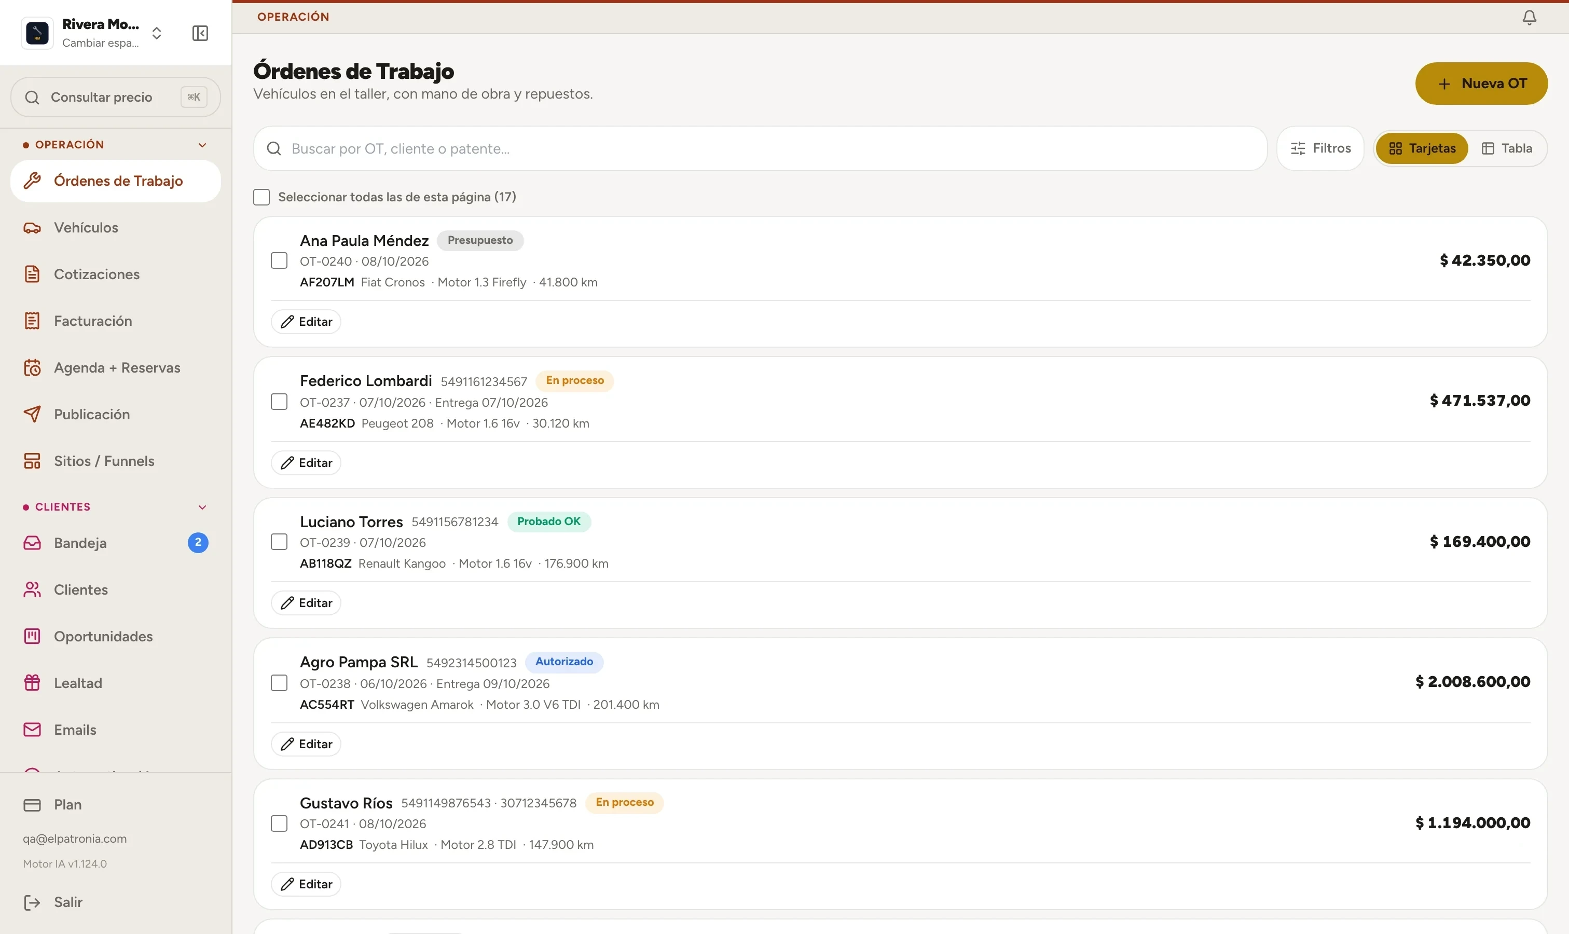Viewport: 1569px width, 934px height.
Task: Edit the Federico Lombardi order
Action: (306, 463)
